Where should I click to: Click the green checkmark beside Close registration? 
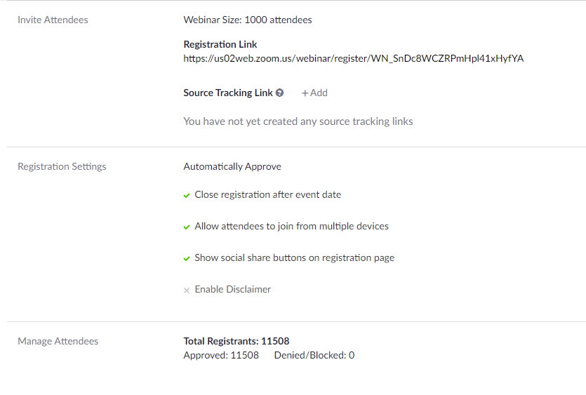(187, 196)
